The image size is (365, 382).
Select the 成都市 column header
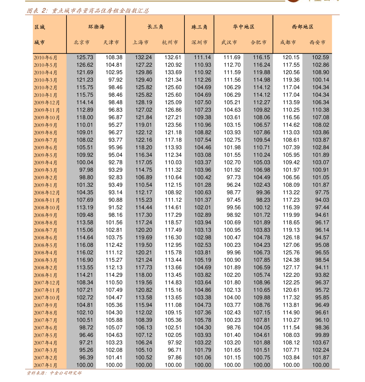click(x=288, y=42)
